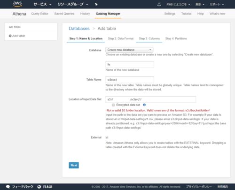Follow the Databases breadcrumb link
The height and width of the screenshot is (190, 235).
pos(79,29)
